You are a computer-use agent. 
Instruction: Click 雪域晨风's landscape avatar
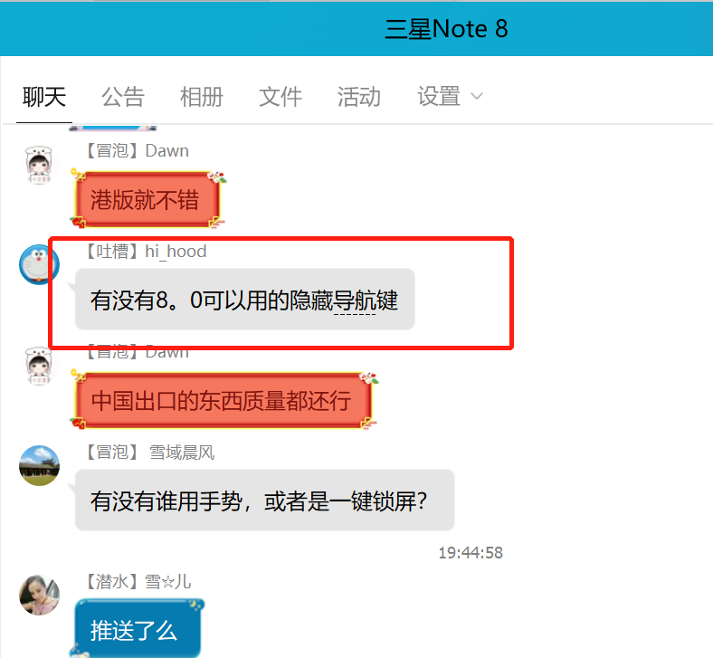click(x=39, y=465)
